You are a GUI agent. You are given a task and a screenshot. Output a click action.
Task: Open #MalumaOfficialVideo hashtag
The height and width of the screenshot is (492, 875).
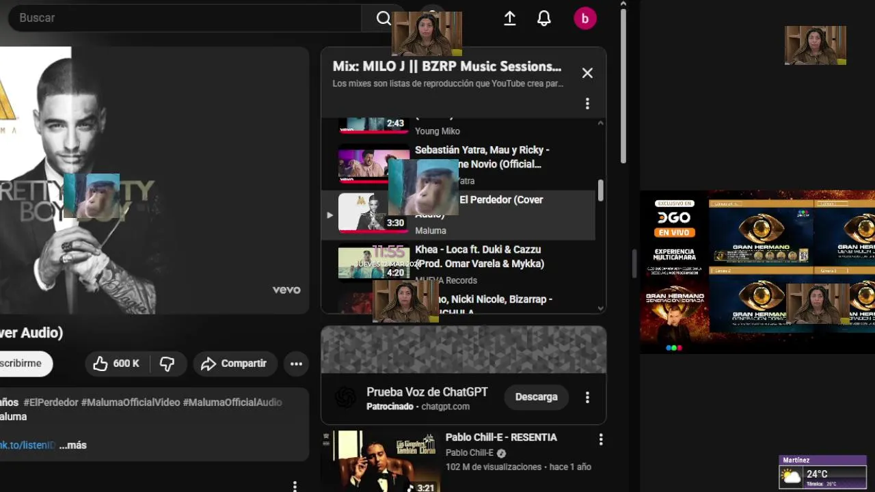click(131, 402)
